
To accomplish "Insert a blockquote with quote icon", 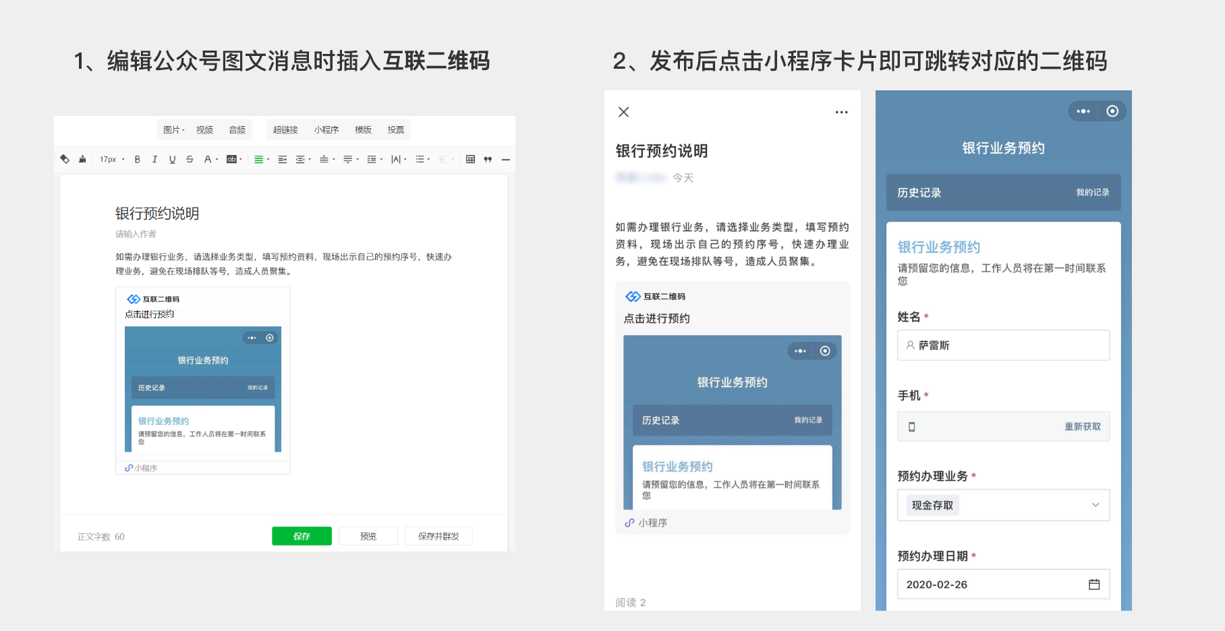I will [x=488, y=160].
